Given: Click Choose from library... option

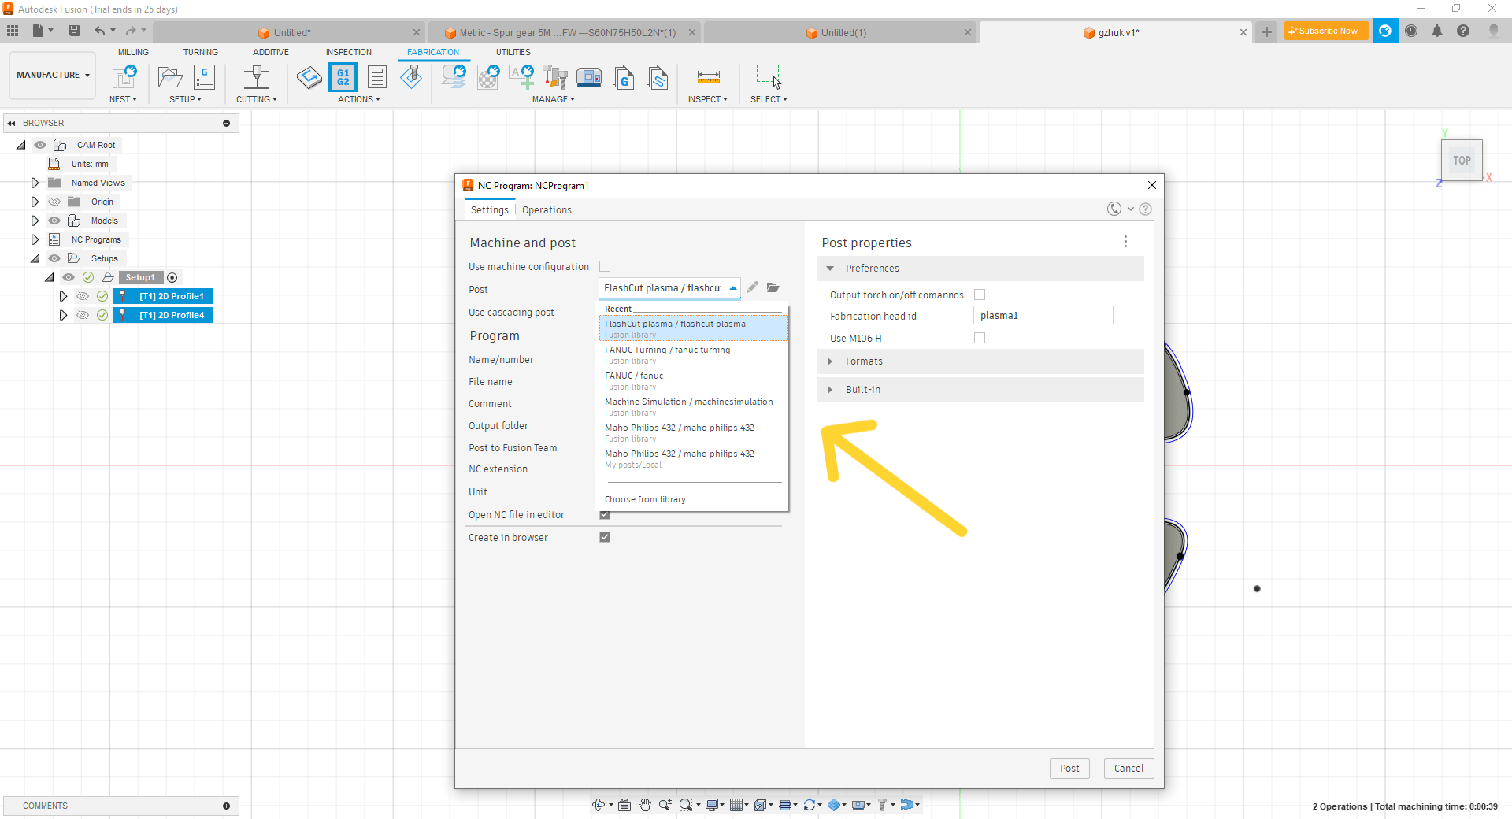Looking at the screenshot, I should click(648, 499).
